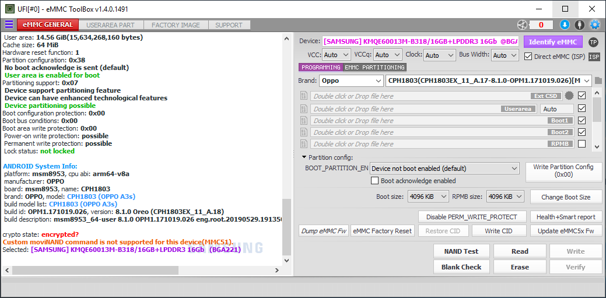Image resolution: width=606 pixels, height=298 pixels.
Task: Open the hamburger main menu
Action: pos(9,24)
